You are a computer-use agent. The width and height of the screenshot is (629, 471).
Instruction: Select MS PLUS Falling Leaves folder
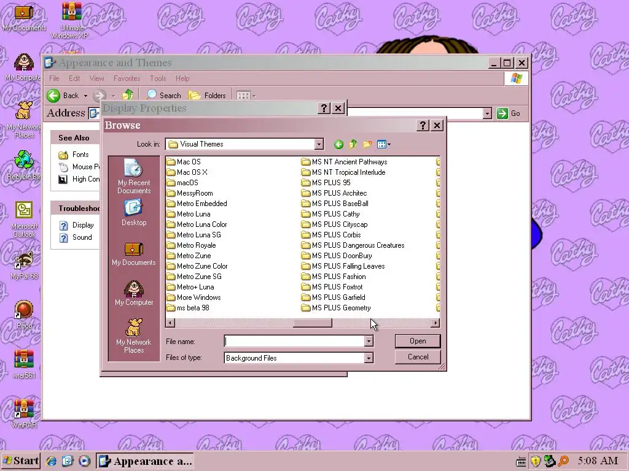tap(343, 266)
